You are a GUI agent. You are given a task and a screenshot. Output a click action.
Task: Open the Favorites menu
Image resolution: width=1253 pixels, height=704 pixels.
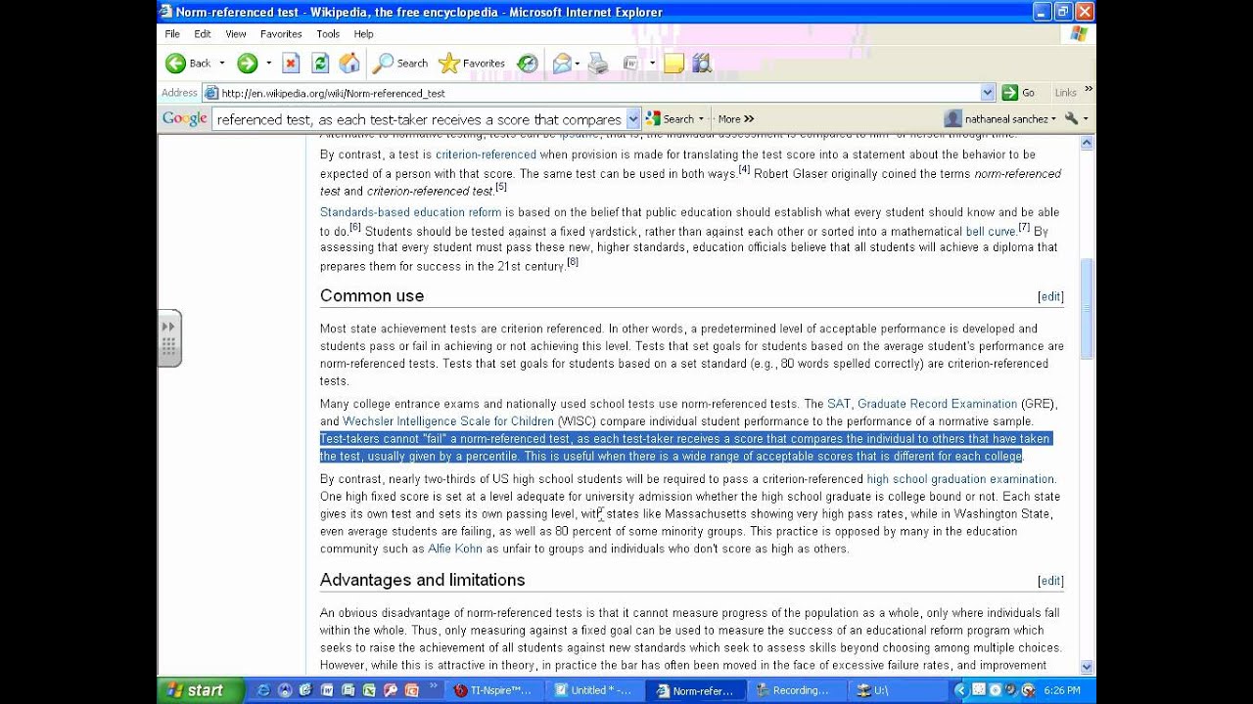[281, 34]
